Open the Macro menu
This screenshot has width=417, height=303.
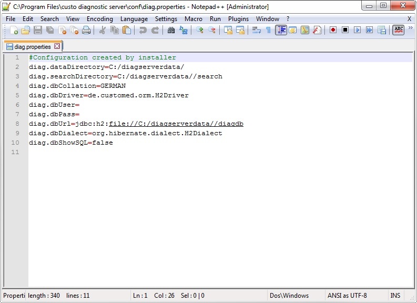(194, 19)
